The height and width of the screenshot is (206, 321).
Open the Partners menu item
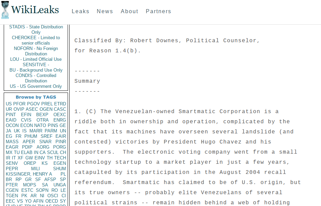point(158,11)
